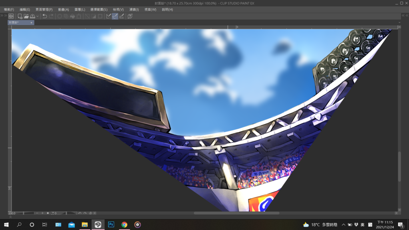Reset canvas rotation icon
Image resolution: width=409 pixels, height=230 pixels.
point(90,213)
